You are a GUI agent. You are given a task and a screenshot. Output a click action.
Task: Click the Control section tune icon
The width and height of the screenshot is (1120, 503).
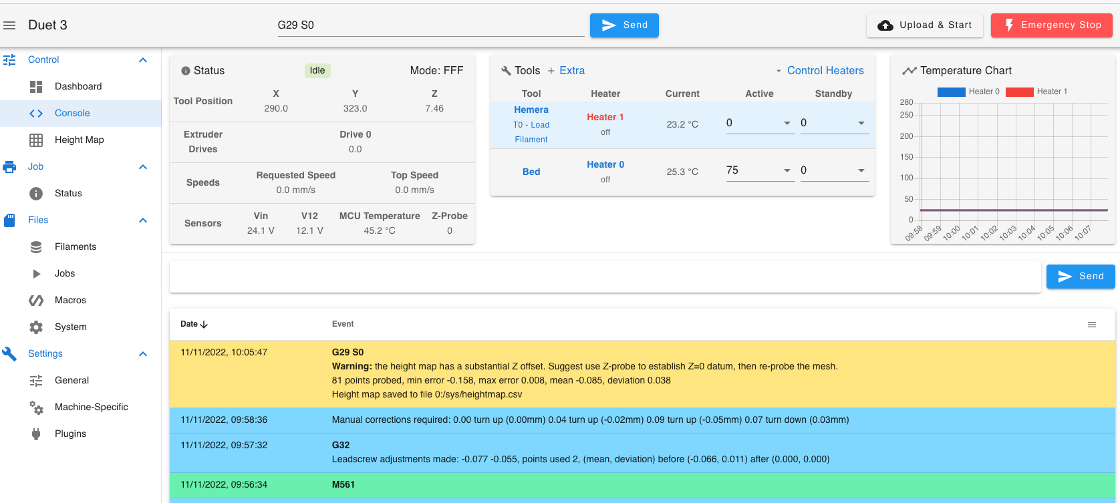click(x=9, y=60)
